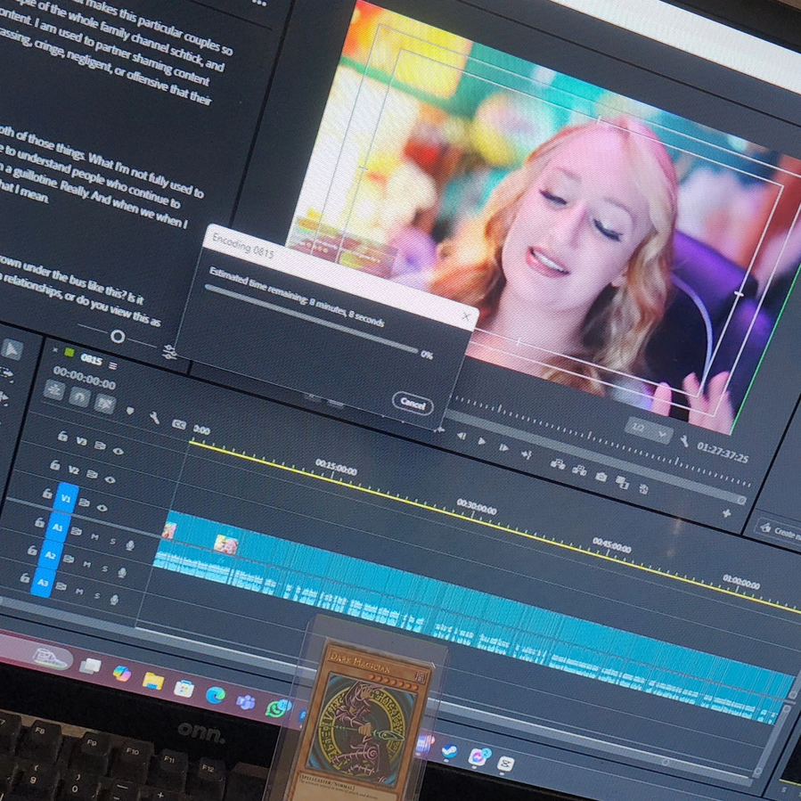This screenshot has width=801, height=801.
Task: Select the 0815 sequence tab
Action: [x=92, y=360]
